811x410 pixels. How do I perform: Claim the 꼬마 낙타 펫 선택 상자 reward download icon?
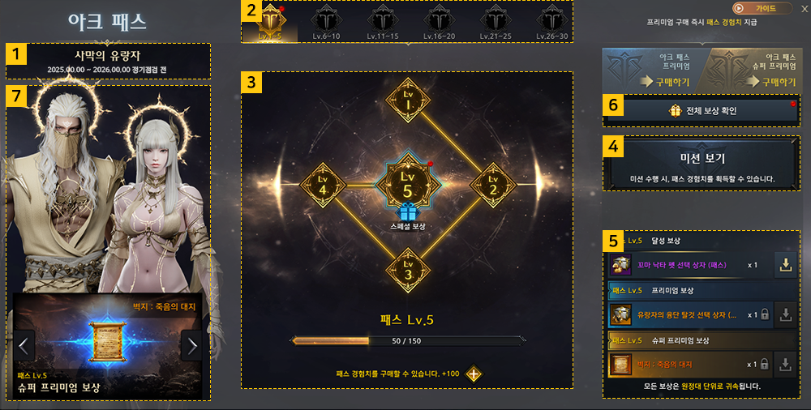(785, 265)
